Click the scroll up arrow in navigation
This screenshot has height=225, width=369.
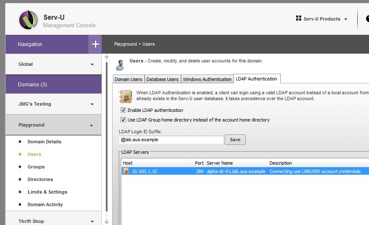coord(107,58)
